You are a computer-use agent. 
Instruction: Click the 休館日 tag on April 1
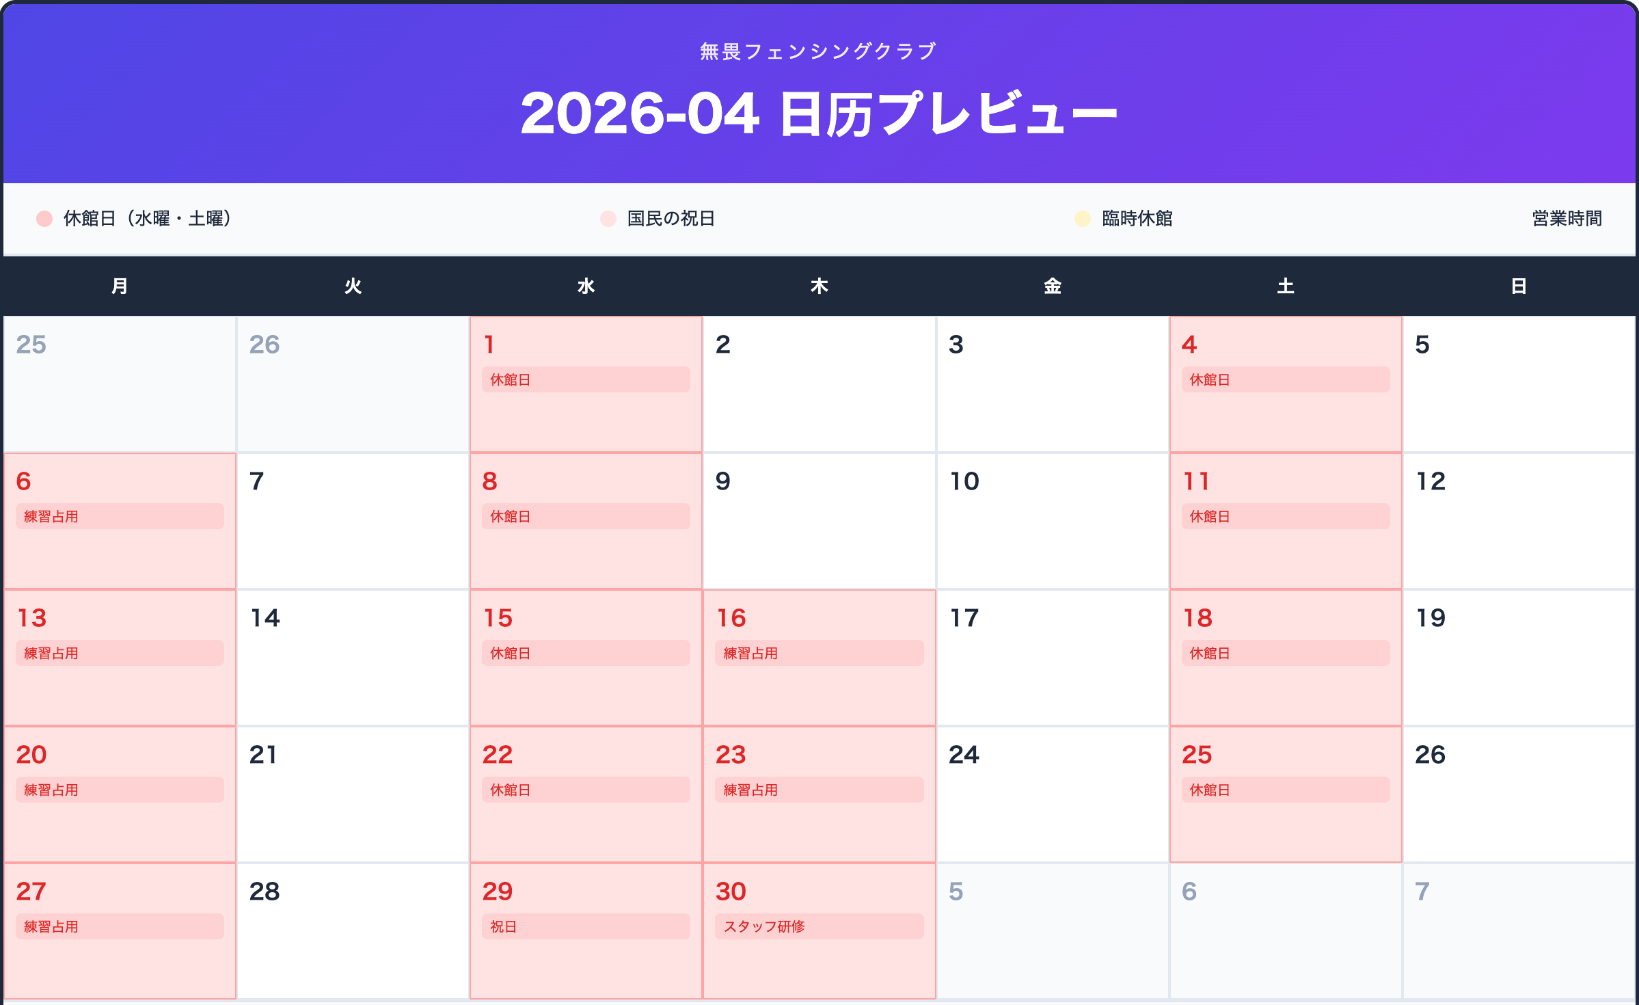tap(586, 379)
